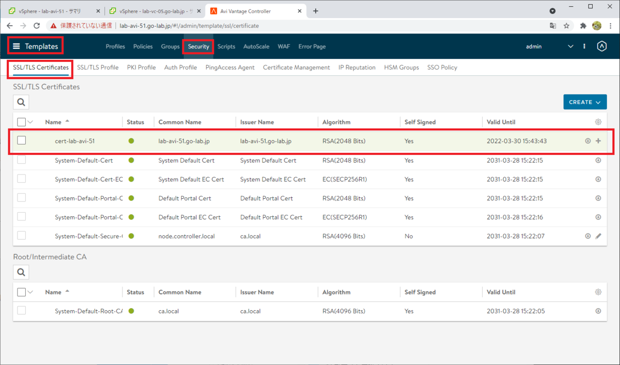Open the Error Page menu
620x365 pixels.
point(312,46)
